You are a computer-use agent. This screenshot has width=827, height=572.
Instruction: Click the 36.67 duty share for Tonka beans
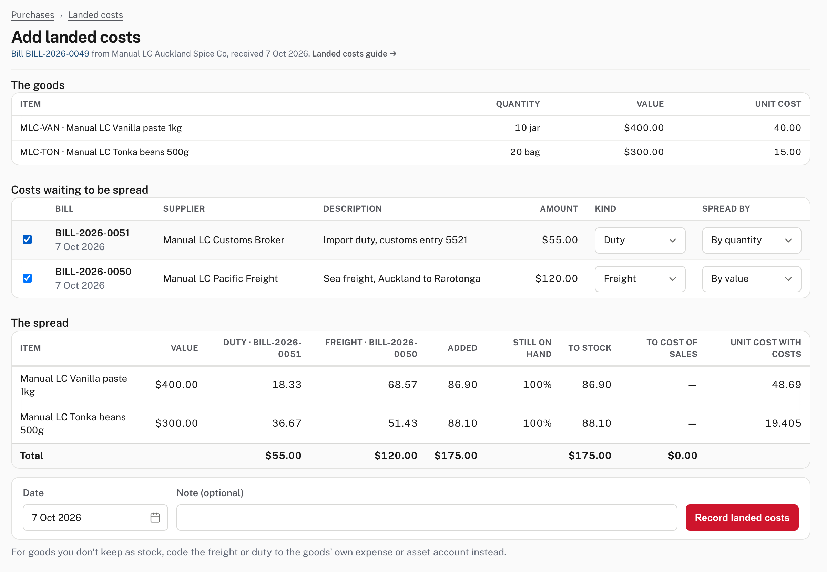[x=287, y=423]
